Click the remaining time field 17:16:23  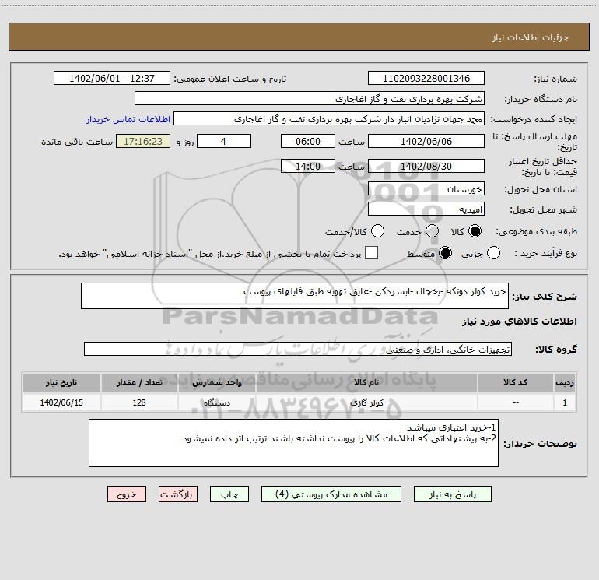pyautogui.click(x=143, y=142)
